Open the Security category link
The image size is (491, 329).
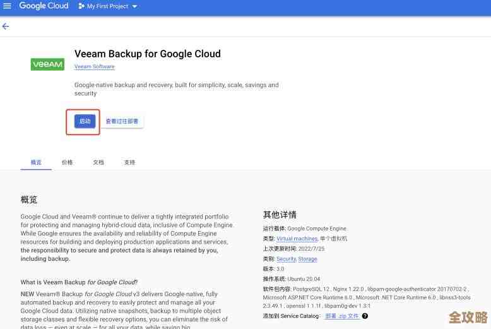click(287, 259)
